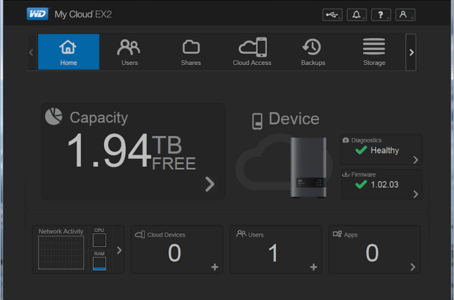Click the CPU usage meter
Viewport: 454px width, 300px height.
100,240
